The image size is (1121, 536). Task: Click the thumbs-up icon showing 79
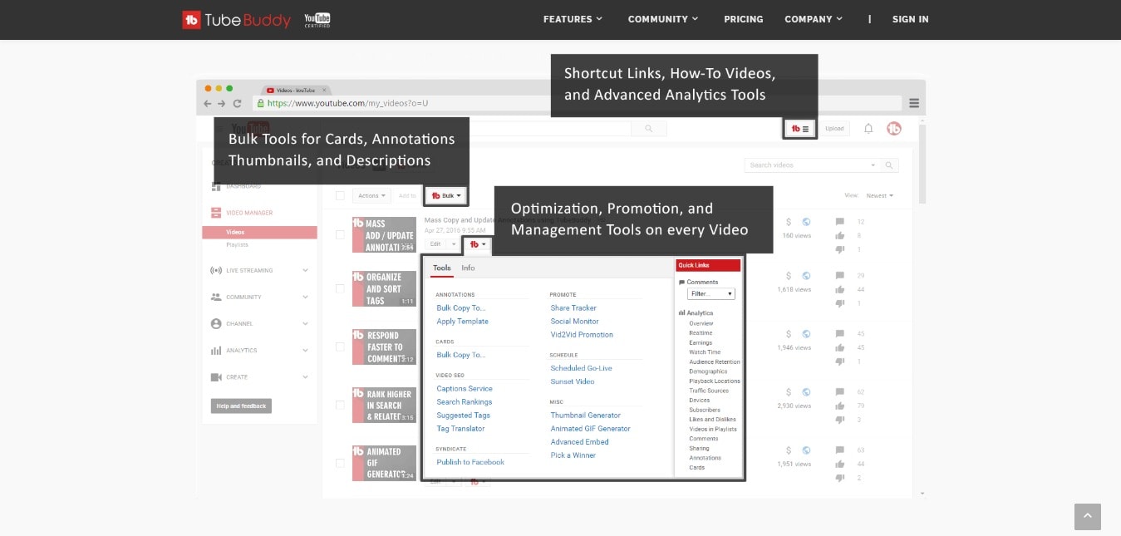pyautogui.click(x=840, y=406)
